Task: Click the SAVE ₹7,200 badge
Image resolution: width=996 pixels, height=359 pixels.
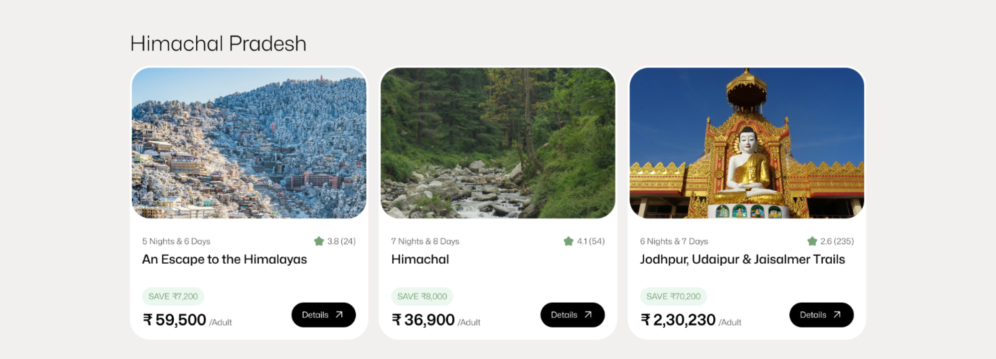Action: pyautogui.click(x=173, y=296)
